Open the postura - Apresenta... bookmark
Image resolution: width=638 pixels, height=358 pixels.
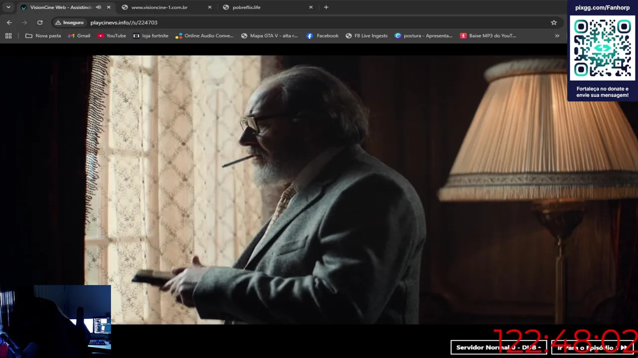coord(424,36)
